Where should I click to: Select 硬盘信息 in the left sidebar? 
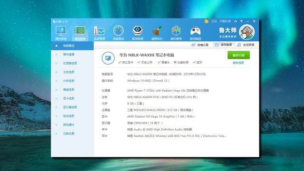(68, 90)
